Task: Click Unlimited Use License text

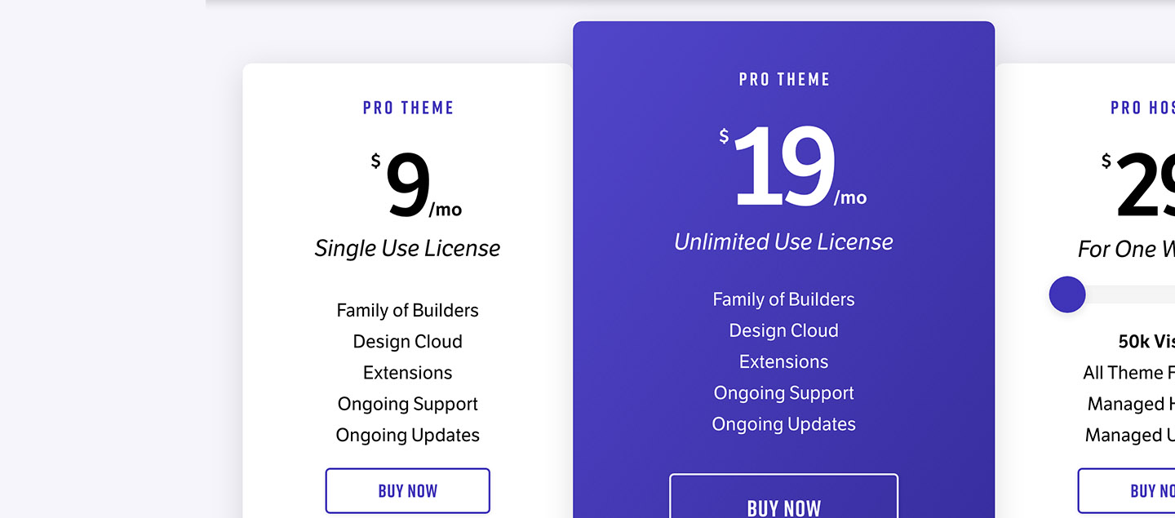Action: click(x=783, y=241)
